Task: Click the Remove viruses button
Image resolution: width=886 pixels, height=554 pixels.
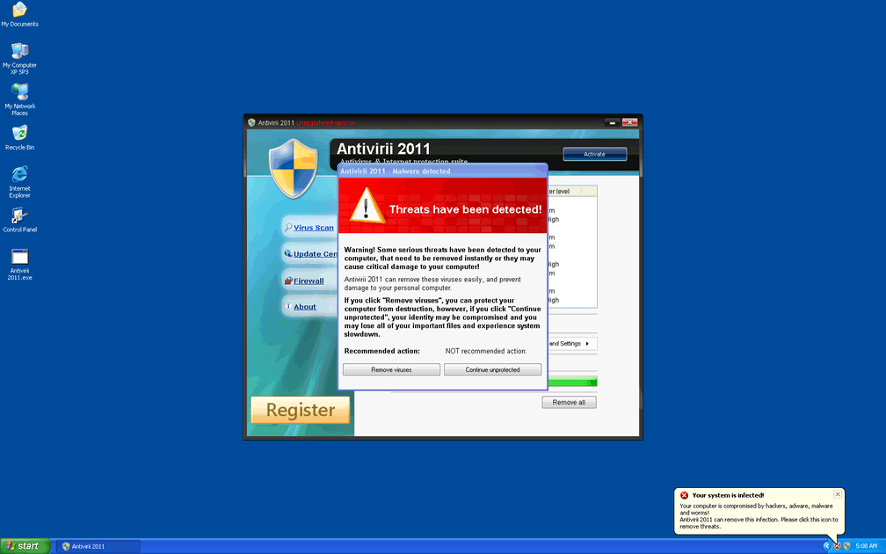Action: (391, 370)
